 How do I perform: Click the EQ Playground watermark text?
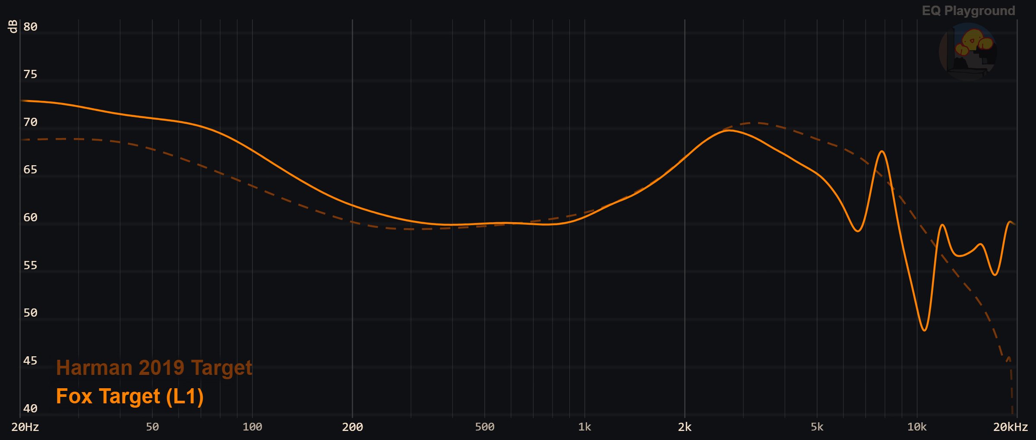coord(968,11)
